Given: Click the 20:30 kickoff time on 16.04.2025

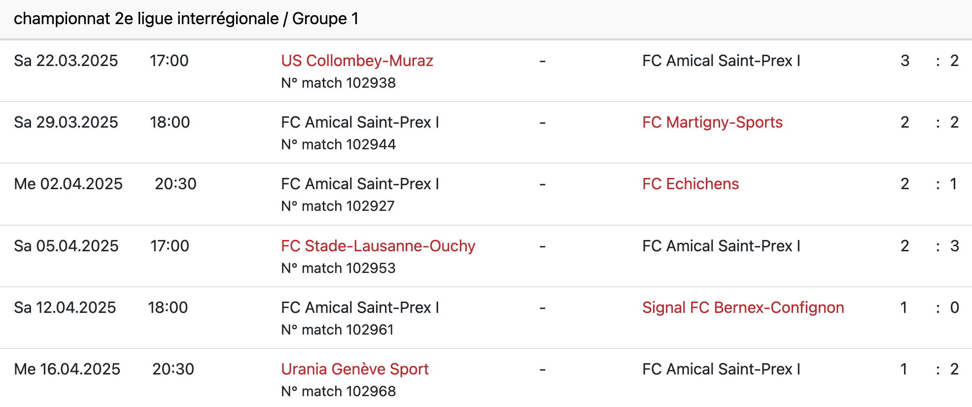Looking at the screenshot, I should 173,369.
